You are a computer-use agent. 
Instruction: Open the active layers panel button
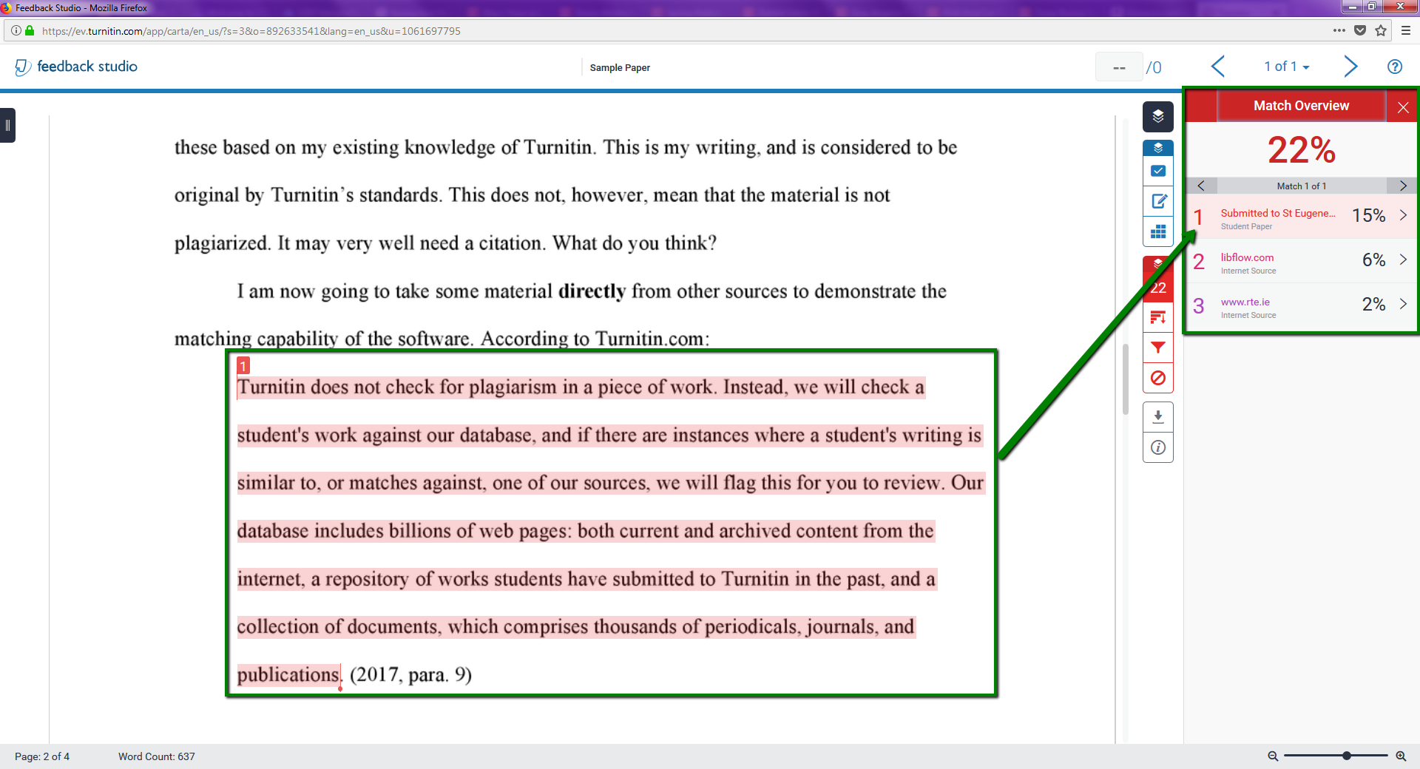point(1157,117)
